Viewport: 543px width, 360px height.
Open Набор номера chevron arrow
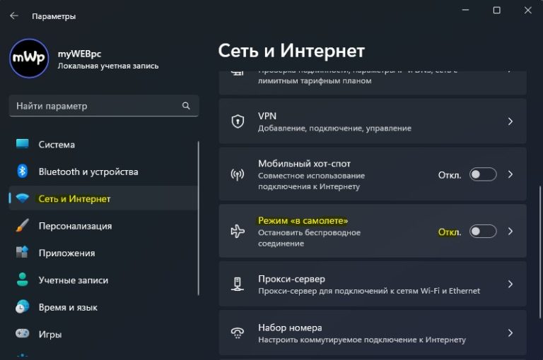(x=510, y=333)
